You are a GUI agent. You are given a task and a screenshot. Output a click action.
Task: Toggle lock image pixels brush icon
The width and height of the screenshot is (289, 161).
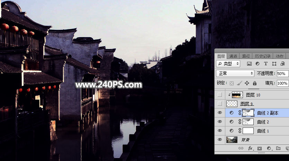pyautogui.click(x=239, y=83)
